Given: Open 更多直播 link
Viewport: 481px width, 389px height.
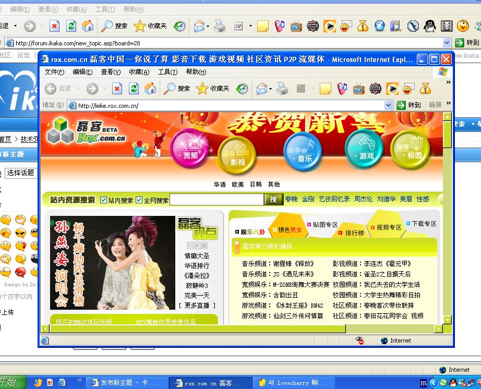Looking at the screenshot, I should [197, 306].
